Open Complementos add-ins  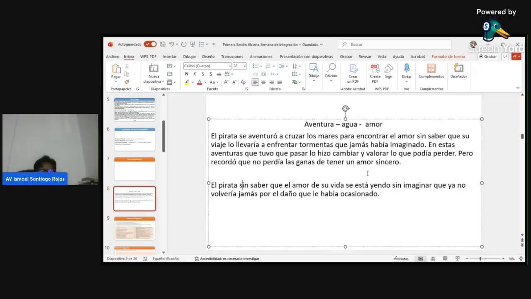431,71
